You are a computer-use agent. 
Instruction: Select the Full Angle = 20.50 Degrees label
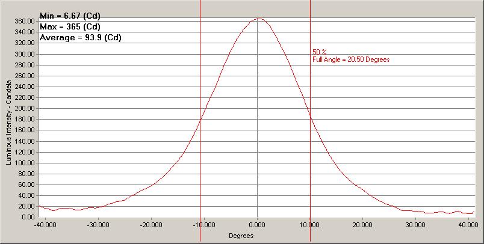[x=351, y=60]
